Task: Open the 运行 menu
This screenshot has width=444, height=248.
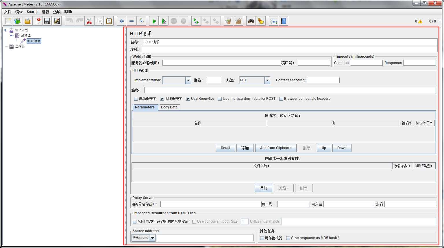Action: pyautogui.click(x=45, y=12)
